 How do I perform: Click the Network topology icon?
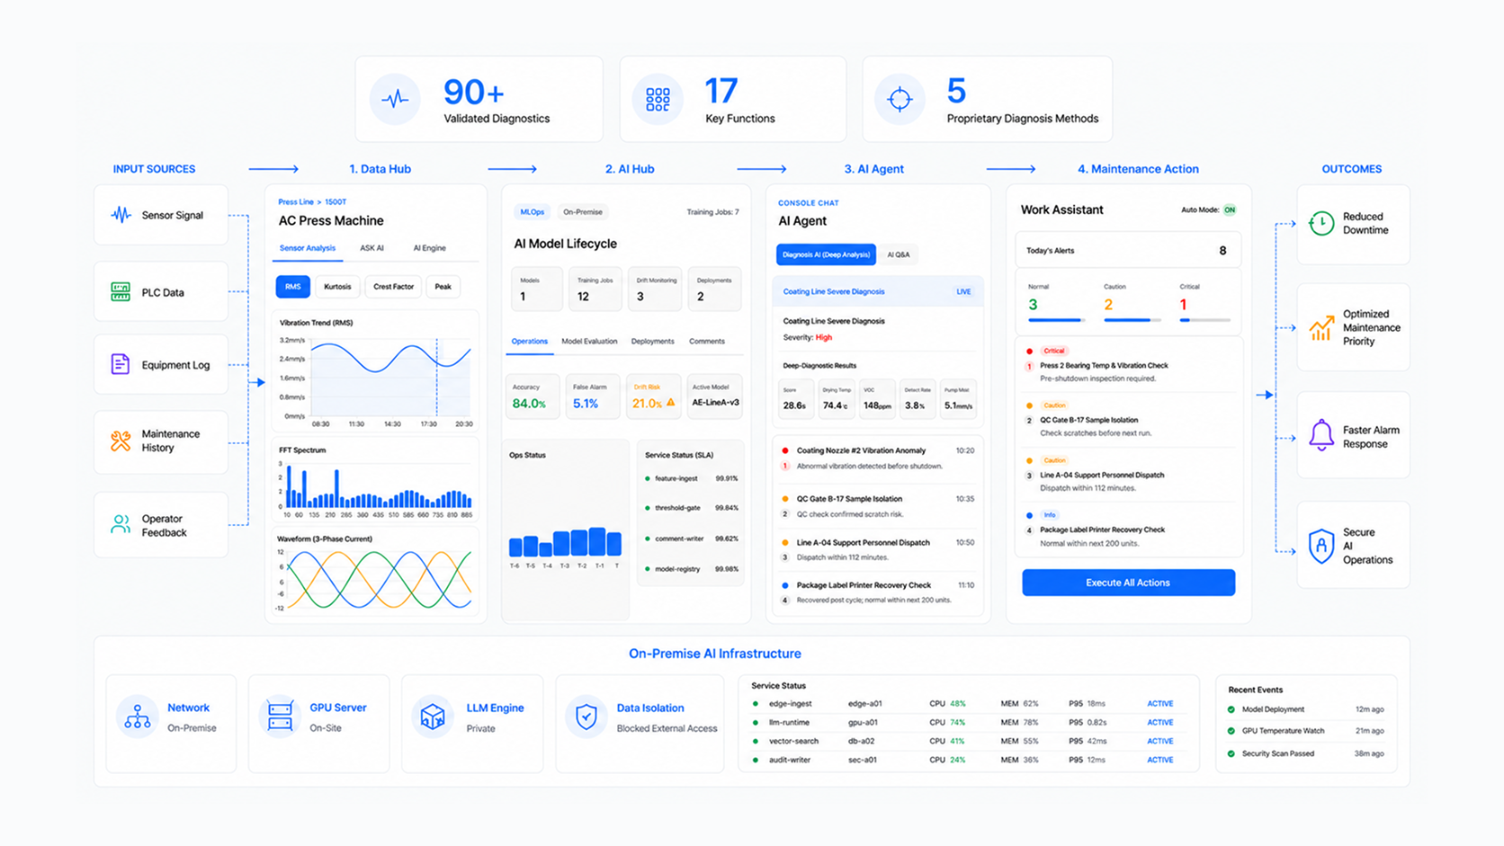[138, 717]
